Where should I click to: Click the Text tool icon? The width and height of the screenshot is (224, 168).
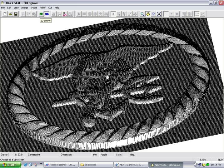coord(78,14)
